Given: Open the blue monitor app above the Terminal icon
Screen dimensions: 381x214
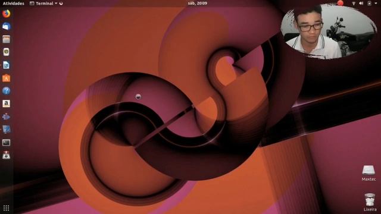Looking at the screenshot, I should pos(7,130).
